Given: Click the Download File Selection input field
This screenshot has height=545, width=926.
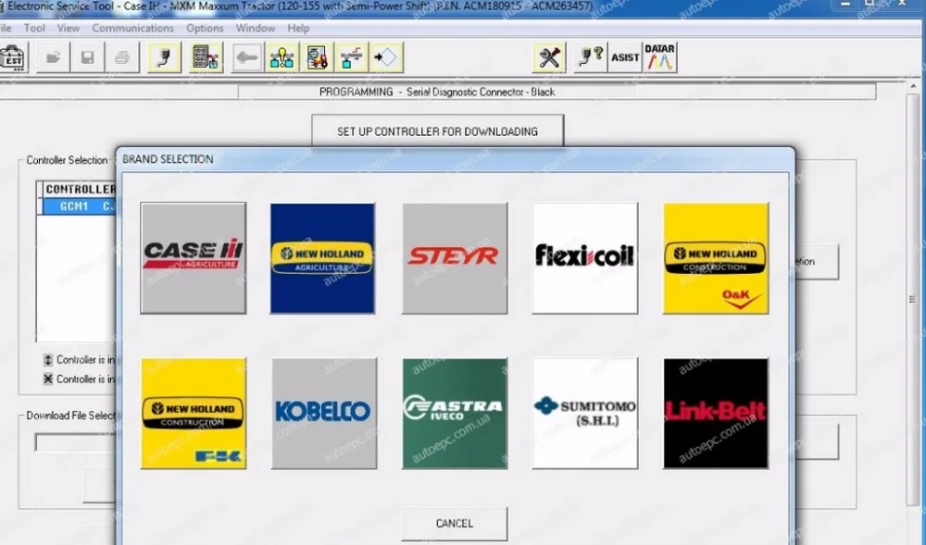Looking at the screenshot, I should (x=76, y=442).
